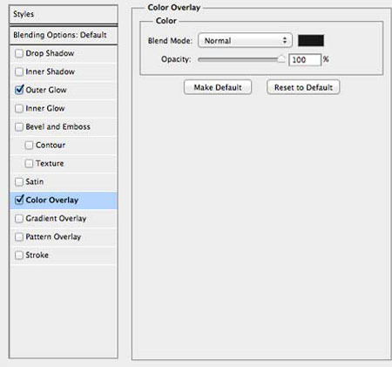Enable the Inner Glow checkbox

(x=19, y=108)
